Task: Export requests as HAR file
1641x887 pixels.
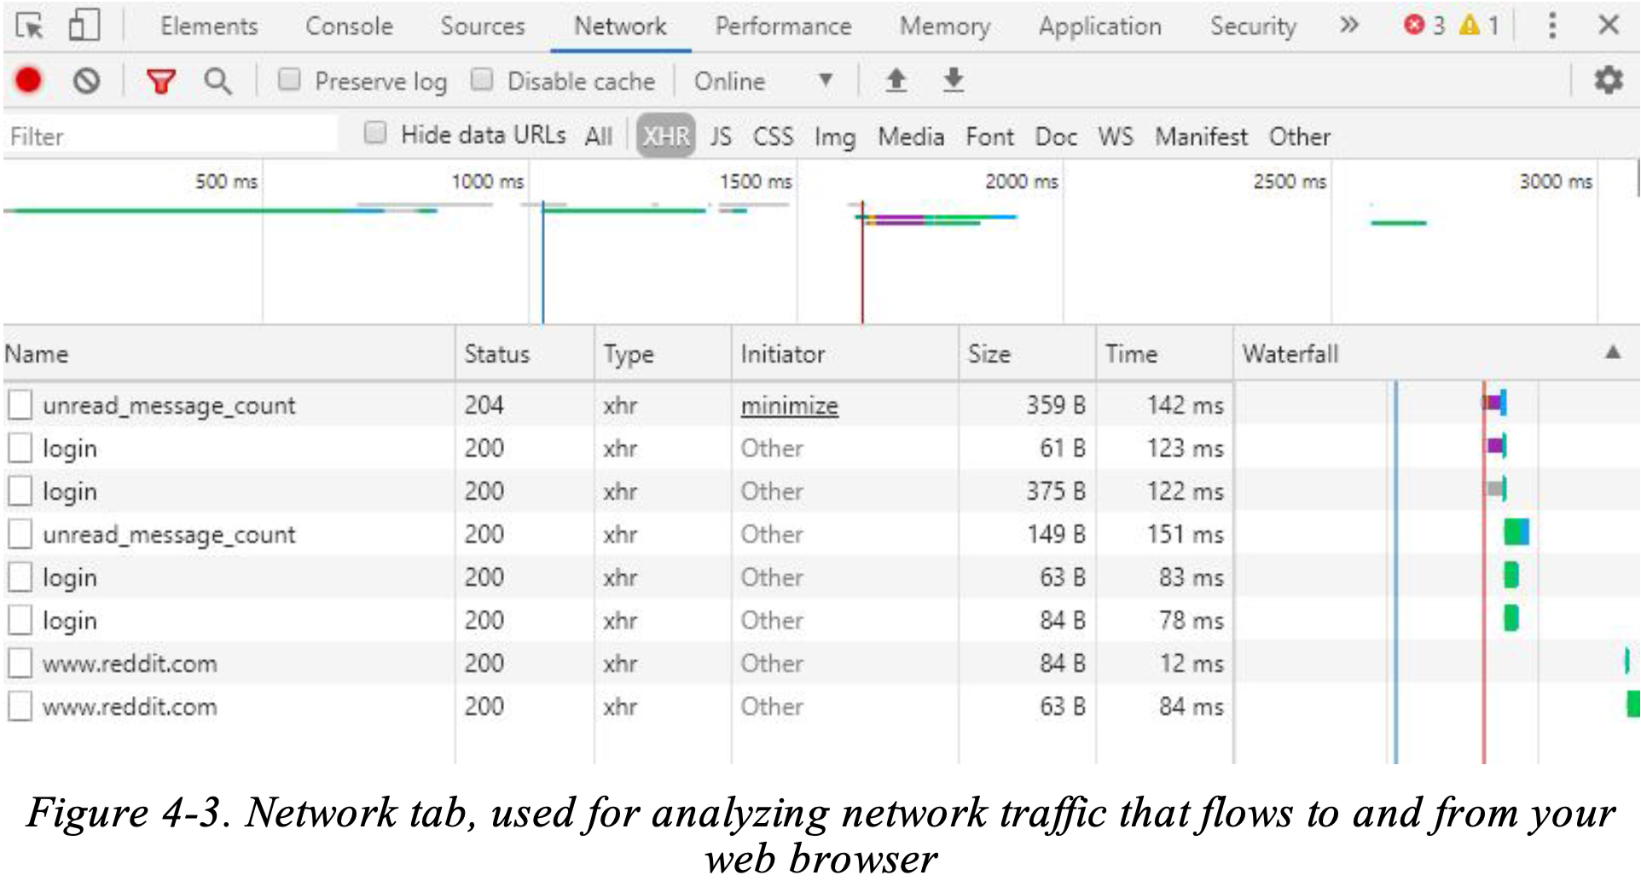Action: [x=953, y=80]
